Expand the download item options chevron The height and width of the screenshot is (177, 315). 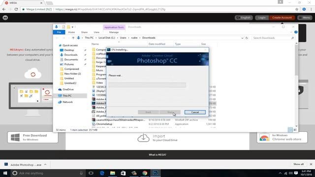click(x=45, y=165)
